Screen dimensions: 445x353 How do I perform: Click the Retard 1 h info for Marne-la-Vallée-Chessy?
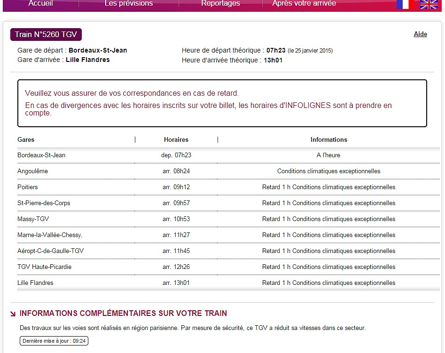coord(328,235)
